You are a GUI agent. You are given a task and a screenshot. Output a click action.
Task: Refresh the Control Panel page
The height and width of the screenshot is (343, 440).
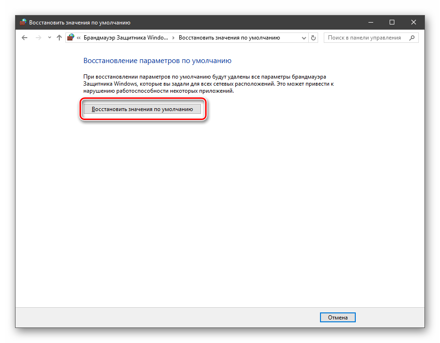tap(313, 38)
